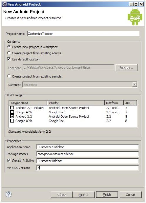The image size is (146, 203).
Task: Close the New Android Project dialog
Action: [x=141, y=4]
